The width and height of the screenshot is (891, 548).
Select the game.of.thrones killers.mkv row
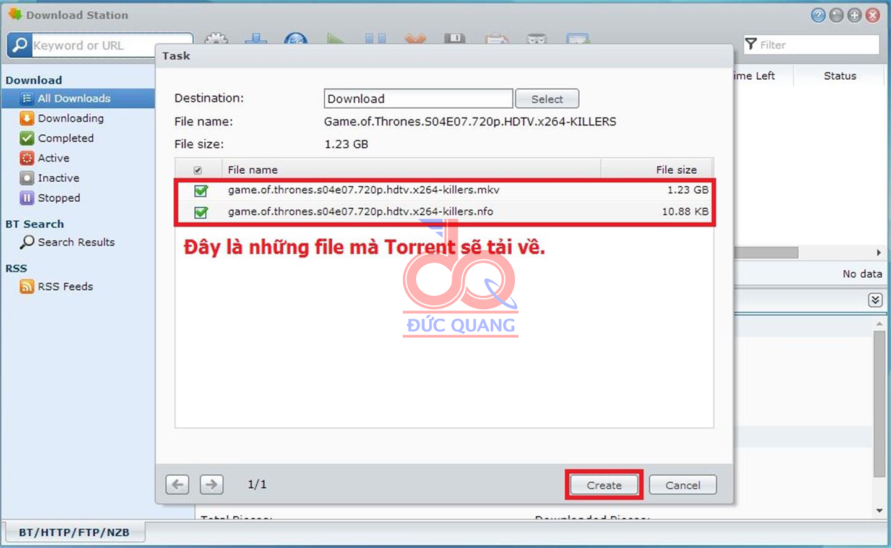444,190
